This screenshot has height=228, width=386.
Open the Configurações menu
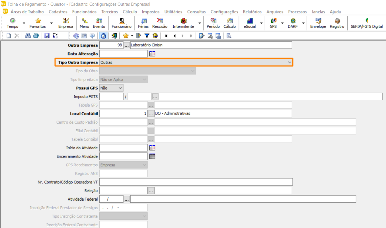[x=224, y=12]
